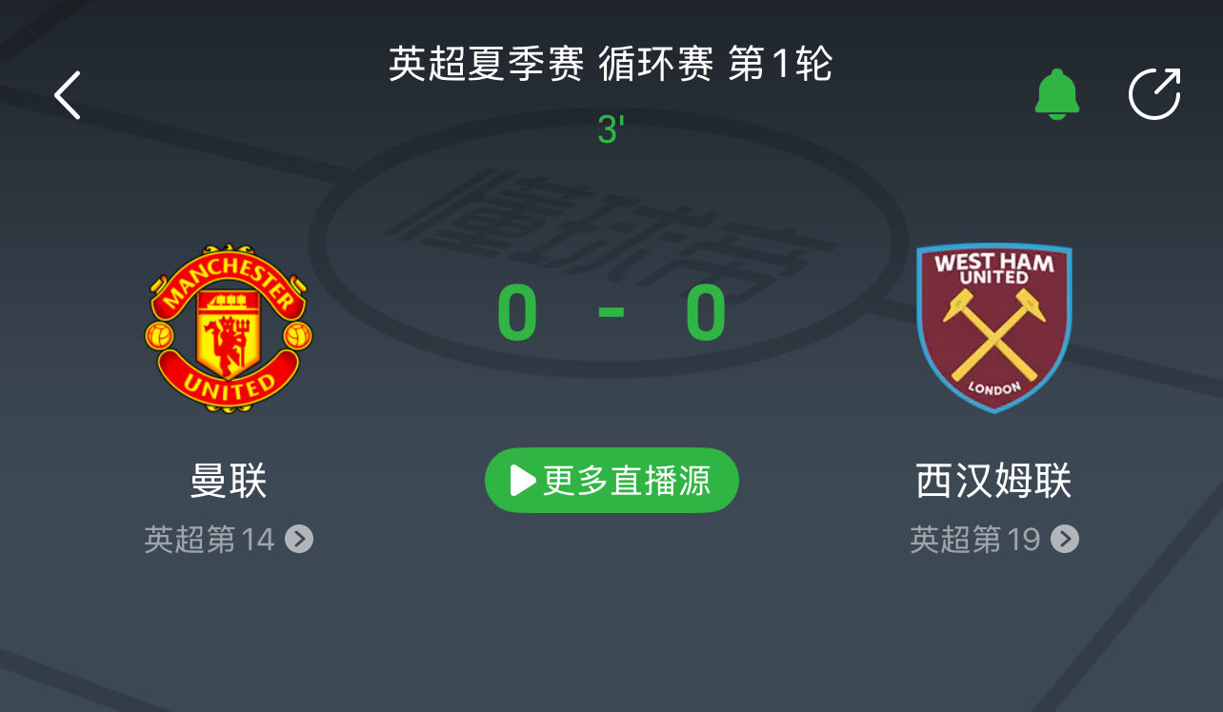This screenshot has width=1223, height=712.
Task: Click the away team score 0
Action: pos(706,315)
